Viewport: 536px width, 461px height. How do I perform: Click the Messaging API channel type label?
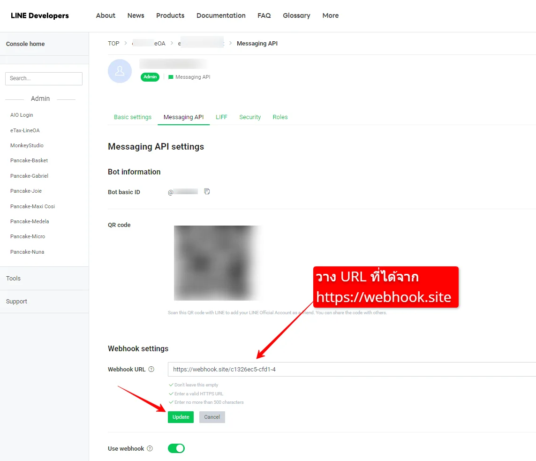click(189, 77)
